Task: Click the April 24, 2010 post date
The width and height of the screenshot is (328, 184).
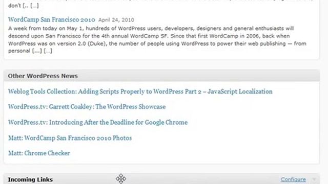Action: [116, 20]
